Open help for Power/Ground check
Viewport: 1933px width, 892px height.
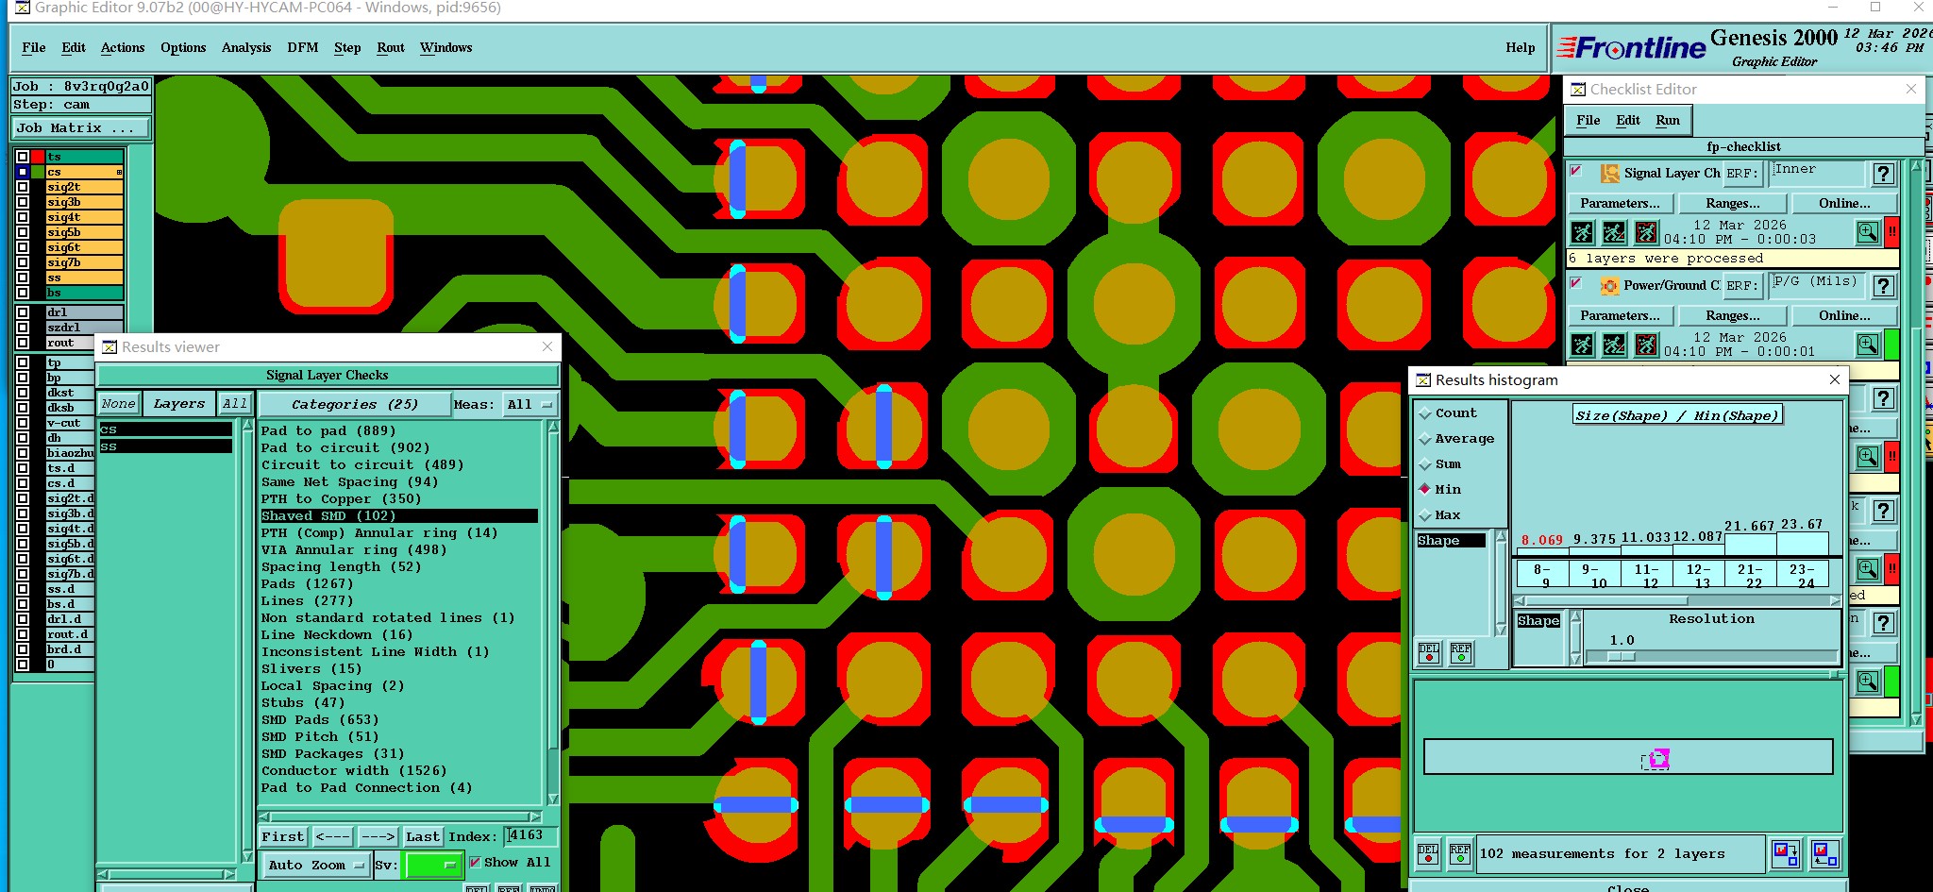click(1883, 286)
